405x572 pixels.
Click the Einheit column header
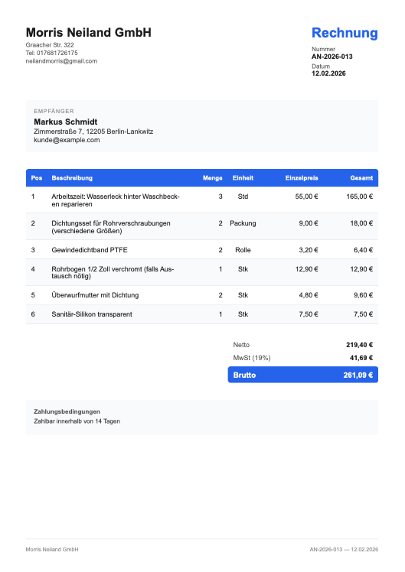pyautogui.click(x=243, y=178)
